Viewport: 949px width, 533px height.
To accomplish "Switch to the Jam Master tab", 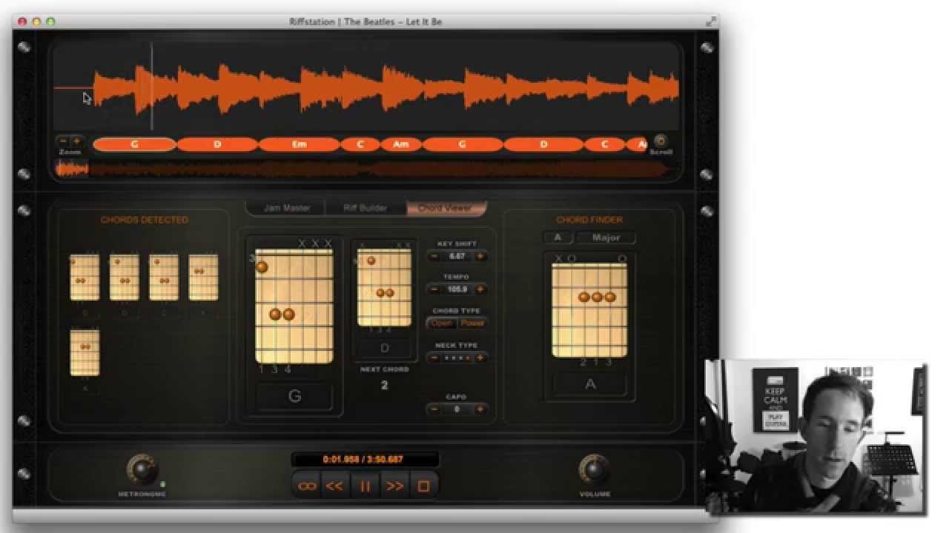I will (286, 208).
